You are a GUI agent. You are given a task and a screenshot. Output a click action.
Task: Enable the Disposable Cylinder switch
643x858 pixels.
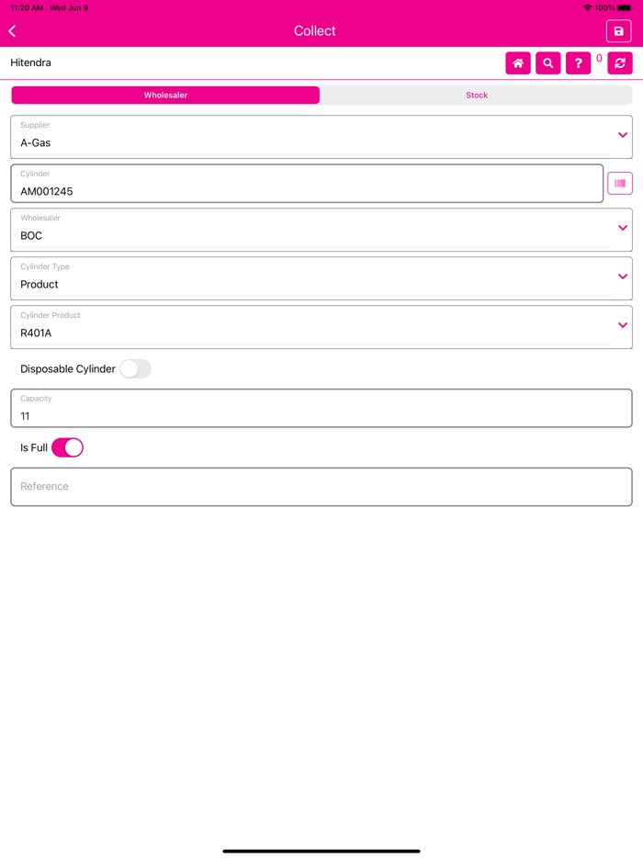136,368
